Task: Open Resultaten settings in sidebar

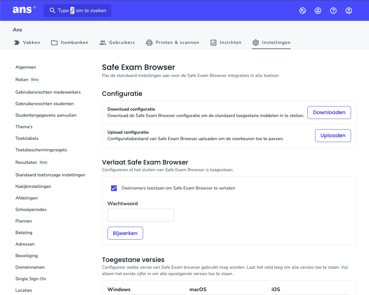Action: [x=26, y=163]
